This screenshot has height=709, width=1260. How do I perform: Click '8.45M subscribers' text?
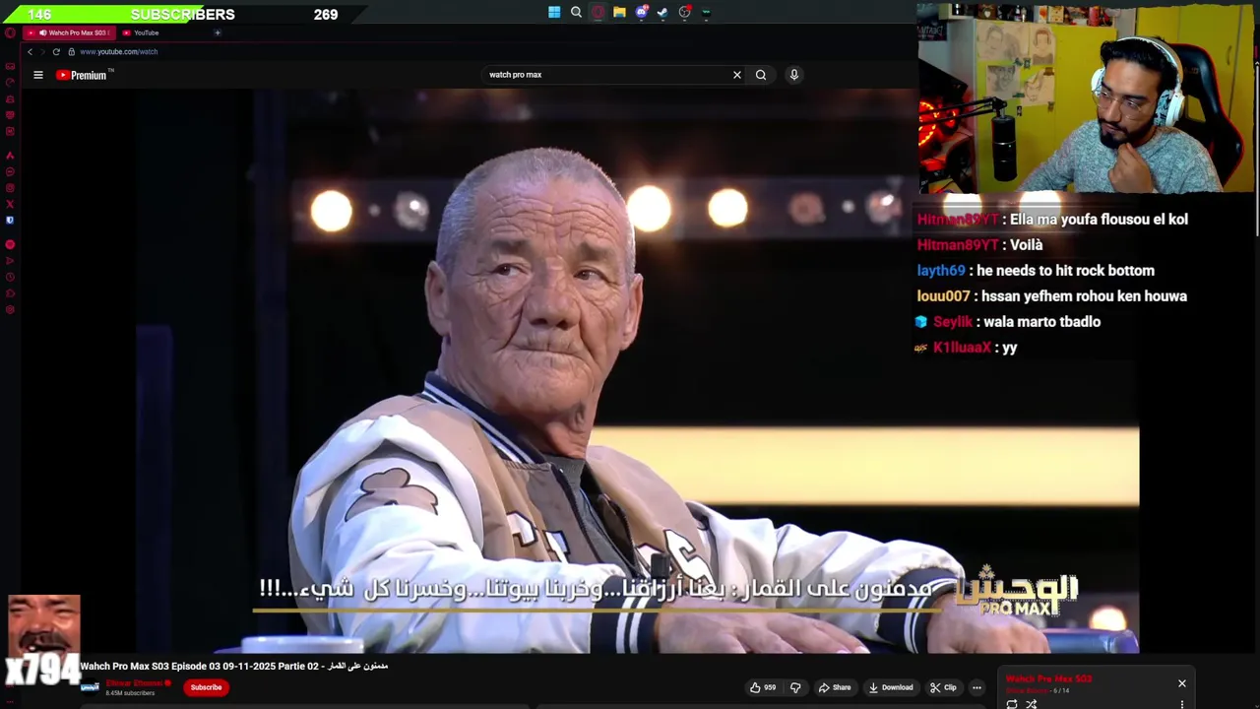pos(130,693)
